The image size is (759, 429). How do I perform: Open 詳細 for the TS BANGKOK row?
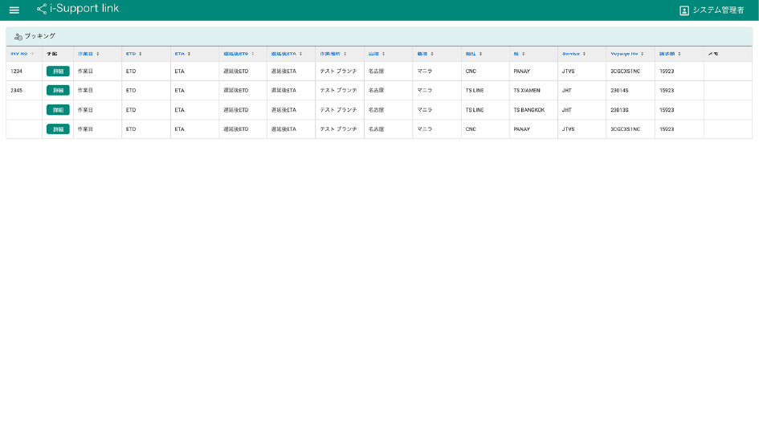(58, 110)
